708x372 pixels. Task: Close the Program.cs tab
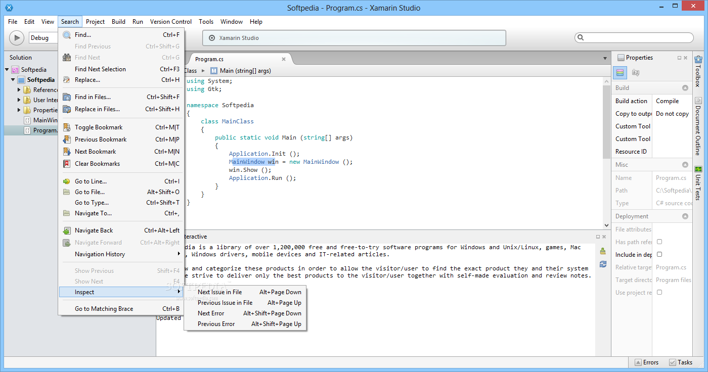(x=284, y=59)
